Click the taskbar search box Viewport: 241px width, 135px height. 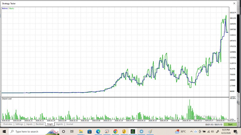pyautogui.click(x=34, y=131)
